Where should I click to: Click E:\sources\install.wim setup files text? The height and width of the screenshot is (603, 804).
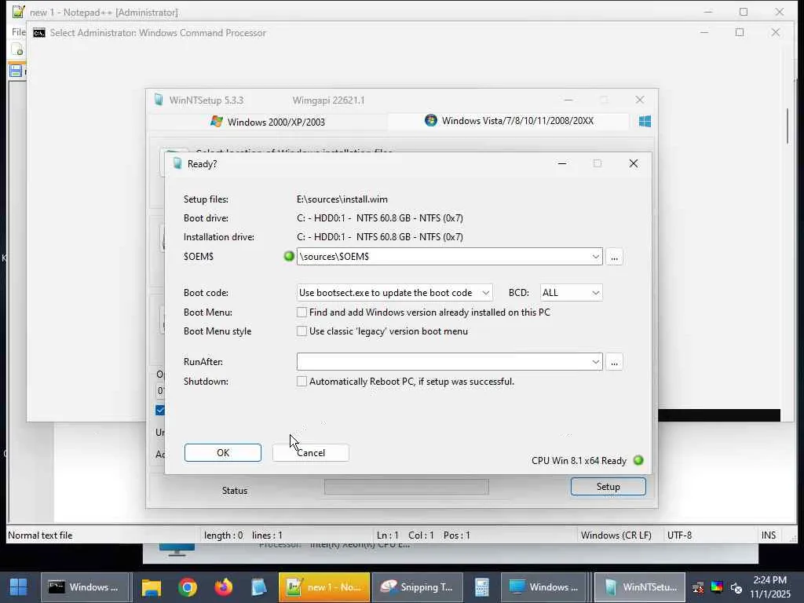pyautogui.click(x=342, y=199)
